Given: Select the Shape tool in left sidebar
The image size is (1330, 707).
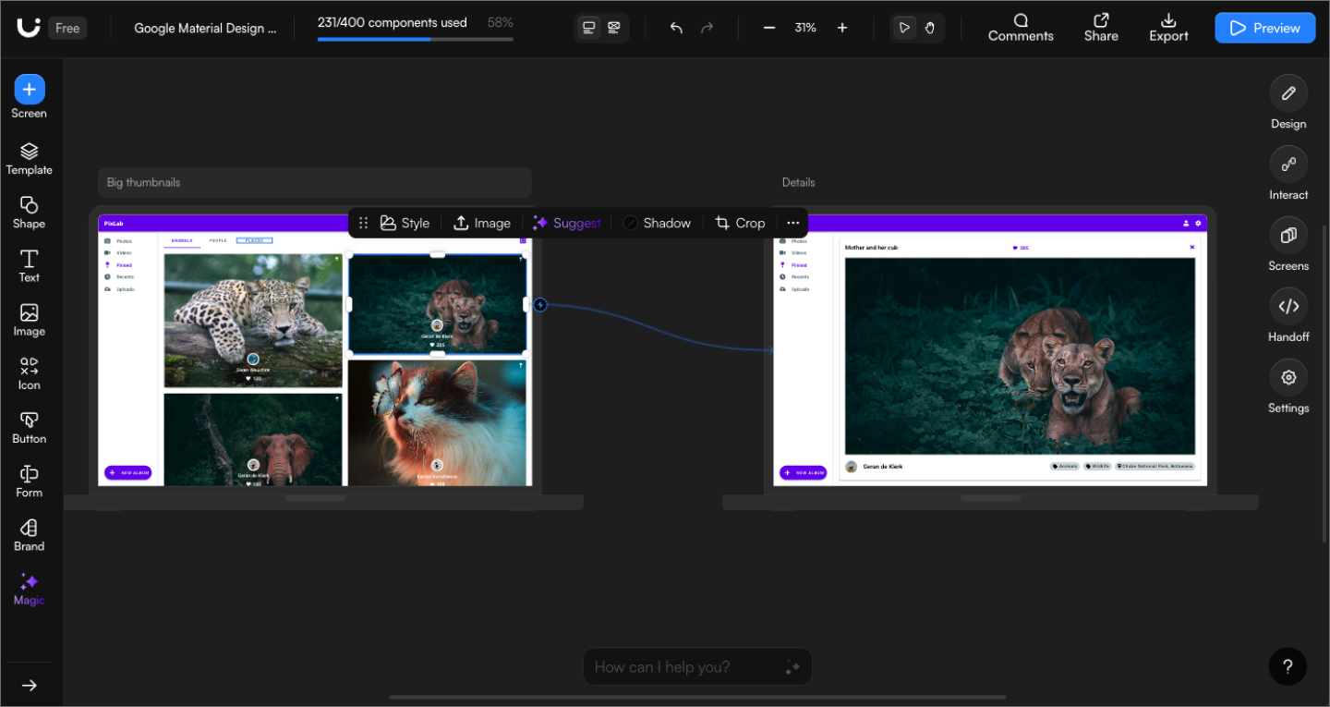Looking at the screenshot, I should point(29,212).
